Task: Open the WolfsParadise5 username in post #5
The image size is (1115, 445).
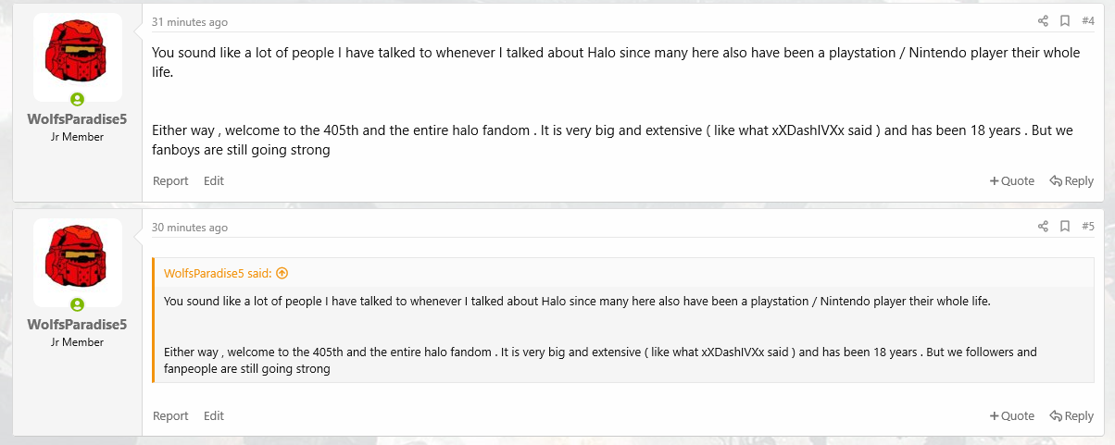Action: [77, 325]
